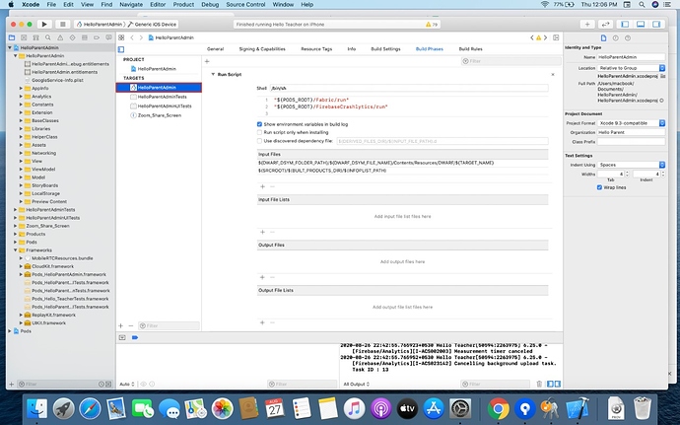Click the warnings count in activity bar
This screenshot has width=680, height=425.
[x=432, y=25]
